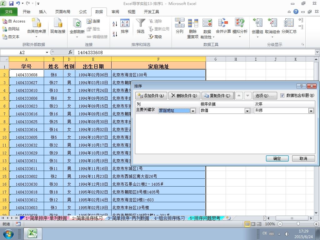Click cell 北京市西城区南大街26号
The image size is (320, 240).
[x=158, y=176]
